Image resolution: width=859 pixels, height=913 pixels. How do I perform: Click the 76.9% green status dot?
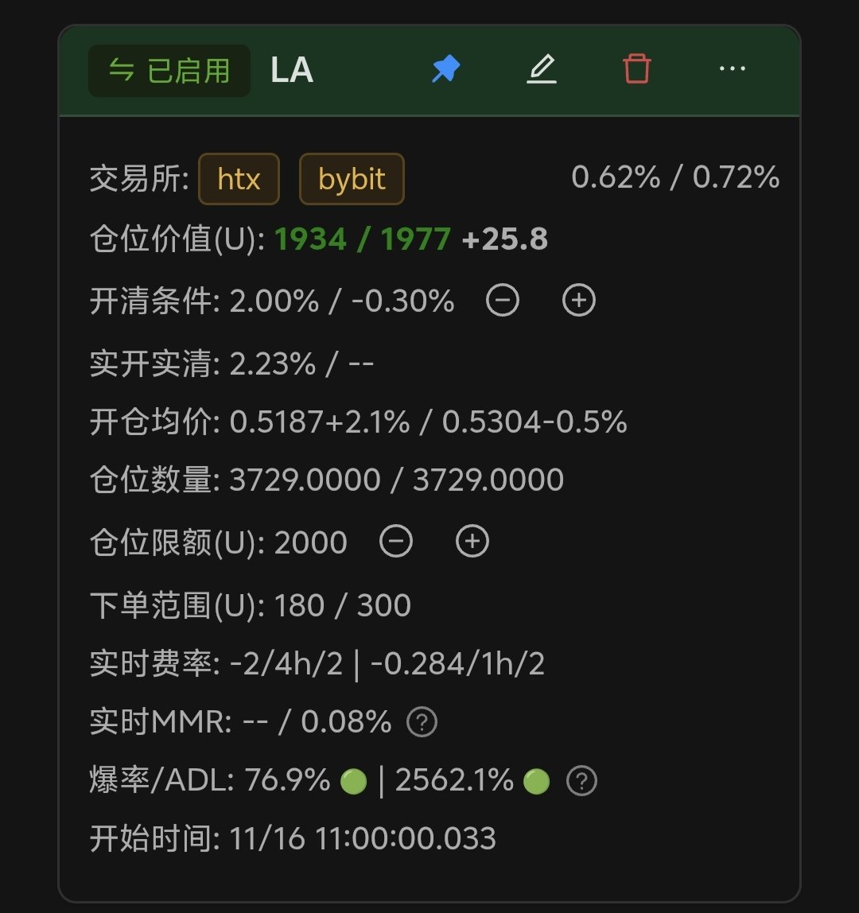point(353,783)
